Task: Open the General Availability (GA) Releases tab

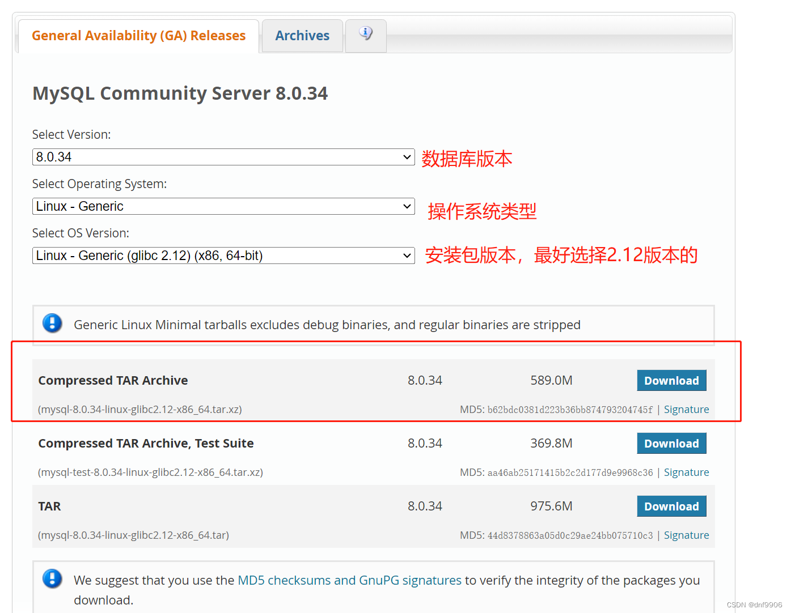Action: tap(138, 36)
